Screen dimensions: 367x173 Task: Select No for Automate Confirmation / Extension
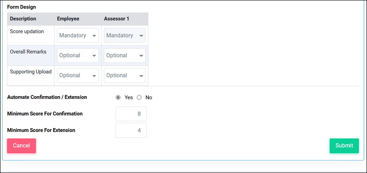pos(139,98)
